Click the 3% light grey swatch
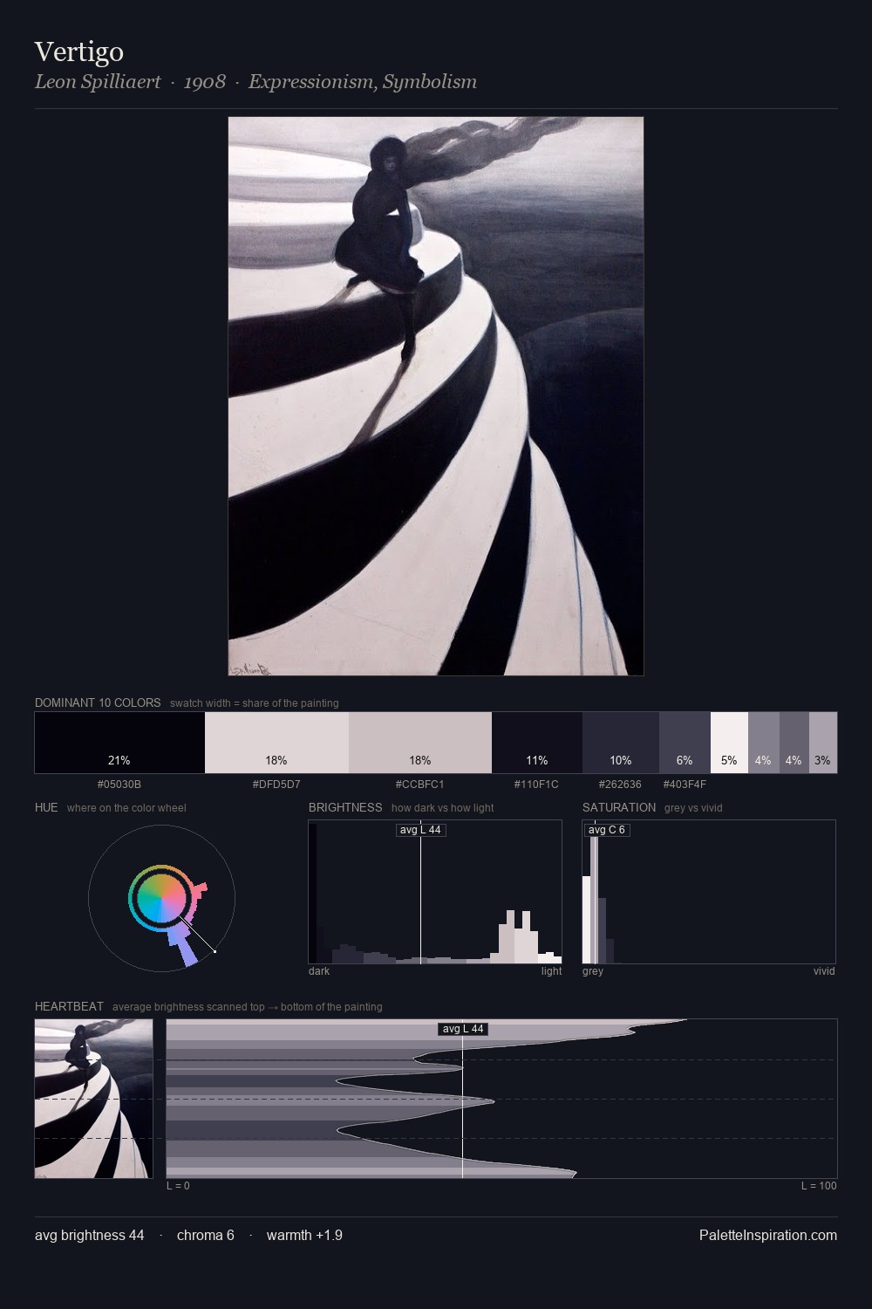This screenshot has width=872, height=1309. (823, 743)
